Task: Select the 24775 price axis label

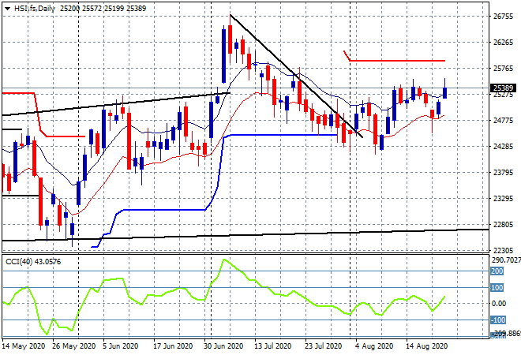Action: [503, 120]
